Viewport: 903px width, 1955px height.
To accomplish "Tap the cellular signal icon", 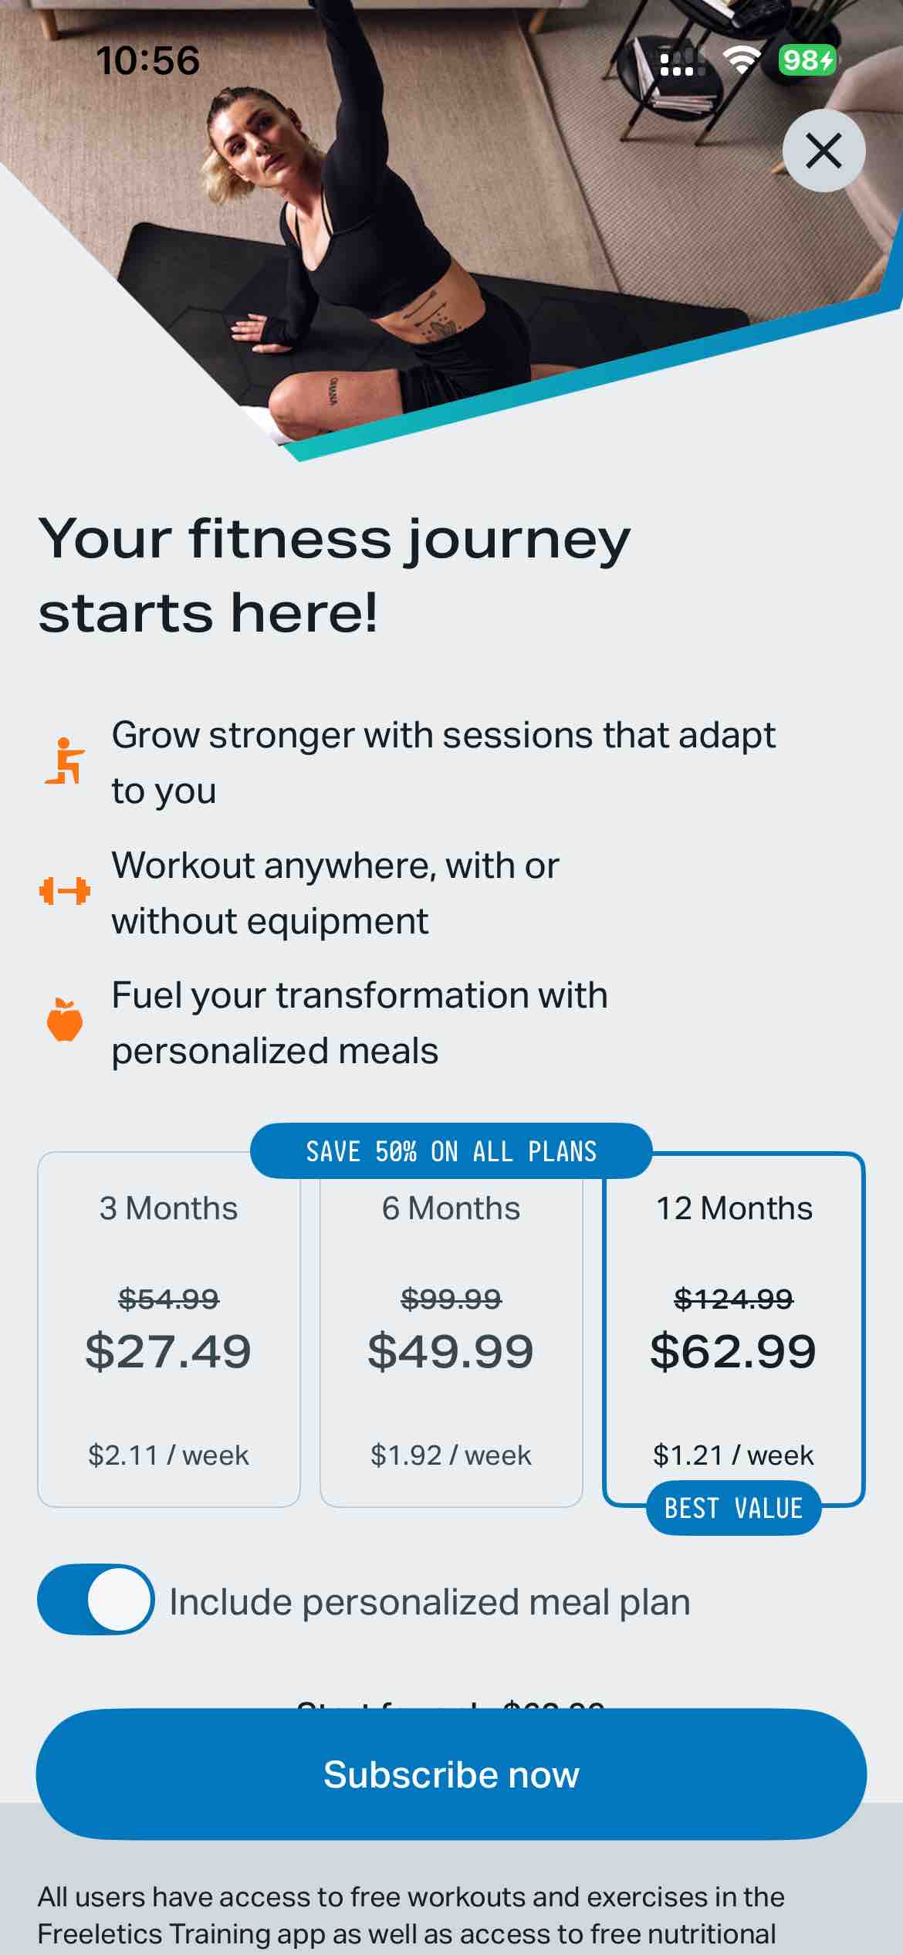I will (679, 63).
